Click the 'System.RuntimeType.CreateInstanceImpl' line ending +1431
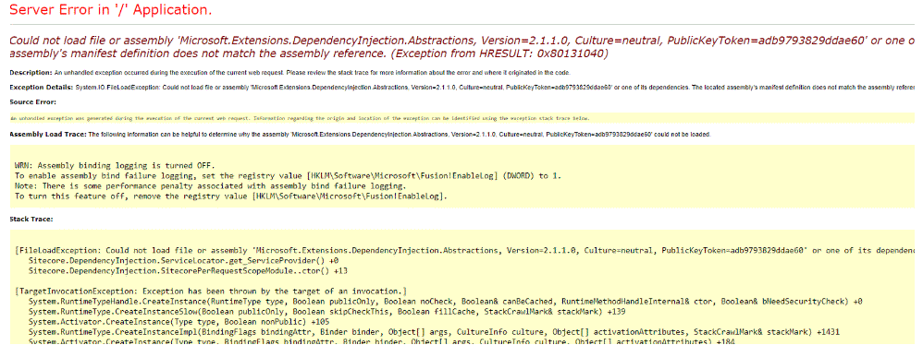 [434, 331]
